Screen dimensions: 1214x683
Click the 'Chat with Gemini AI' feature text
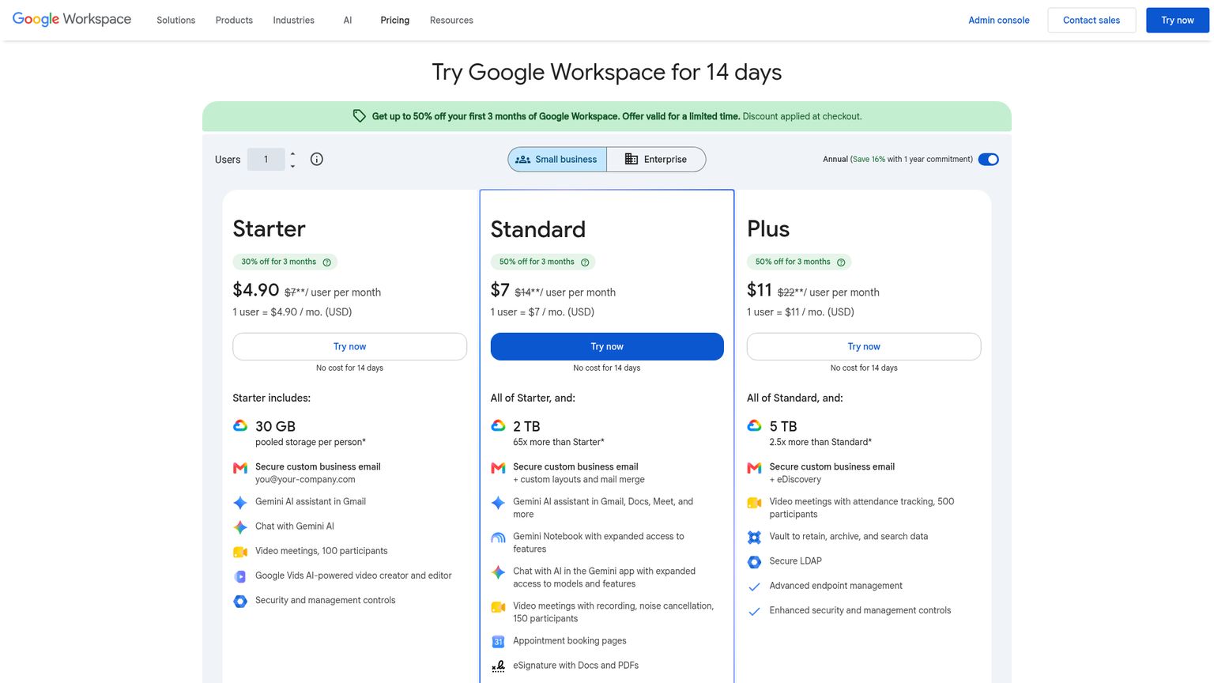pyautogui.click(x=294, y=526)
